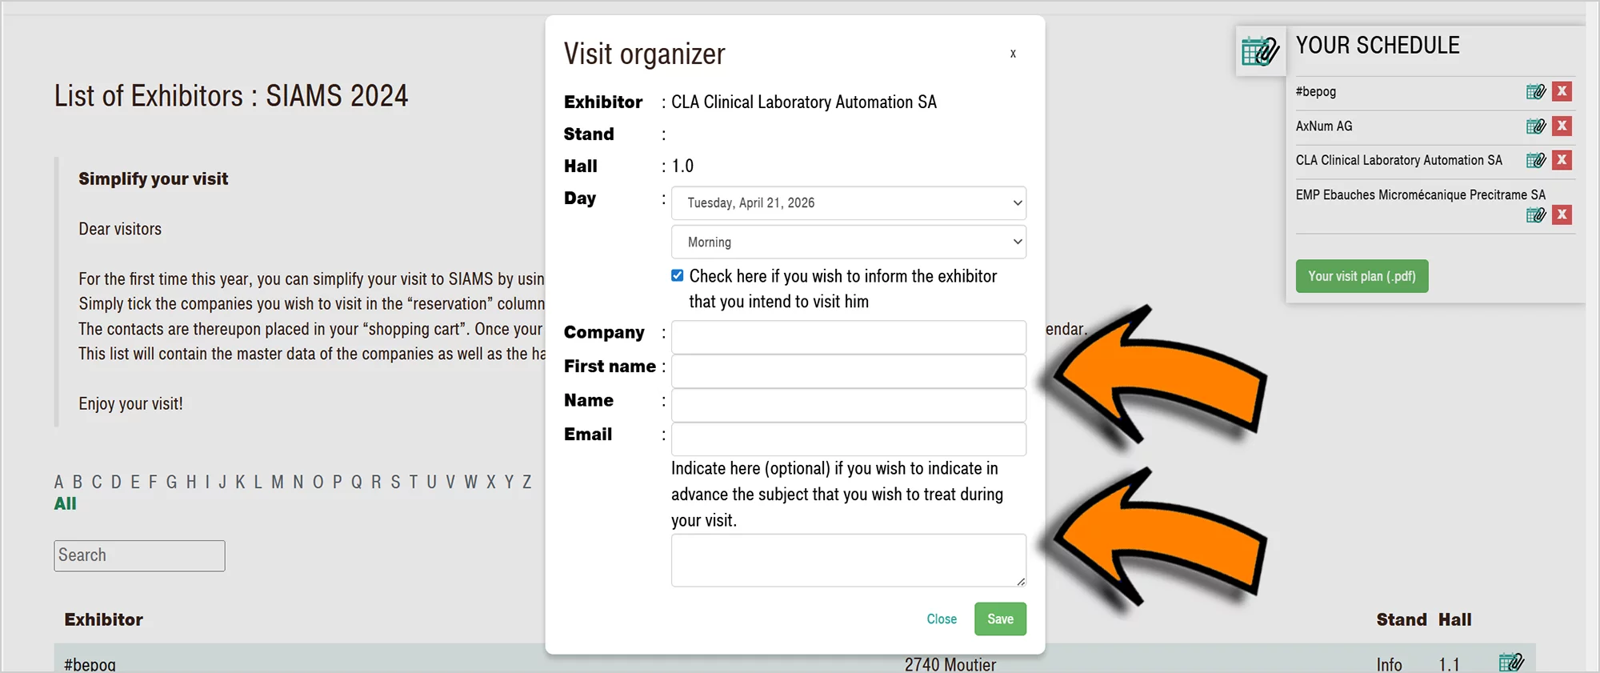Viewport: 1600px width, 673px height.
Task: Uncheck the inform the exhibitor checkbox
Action: 678,275
